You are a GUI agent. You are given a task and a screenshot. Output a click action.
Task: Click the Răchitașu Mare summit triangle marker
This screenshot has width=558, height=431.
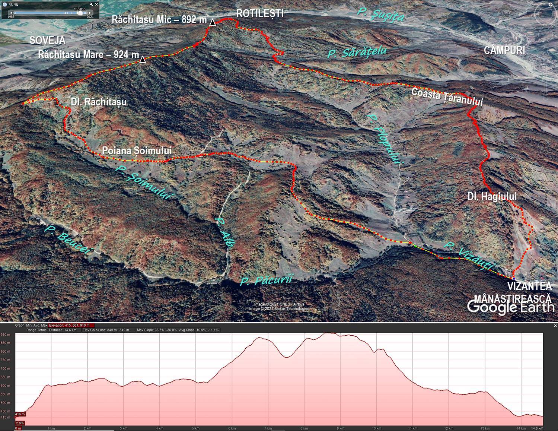coord(143,59)
